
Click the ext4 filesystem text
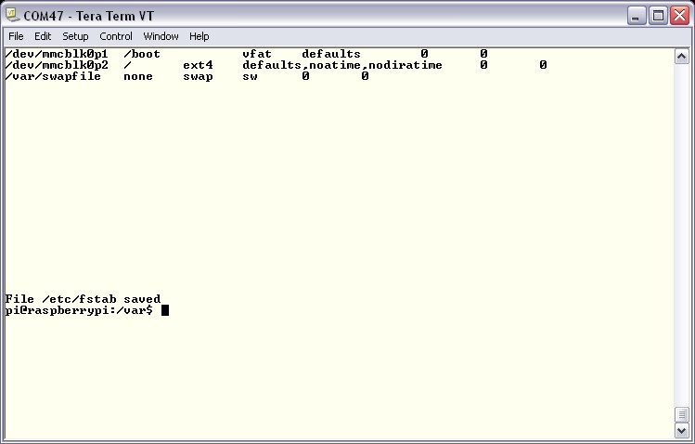point(198,65)
